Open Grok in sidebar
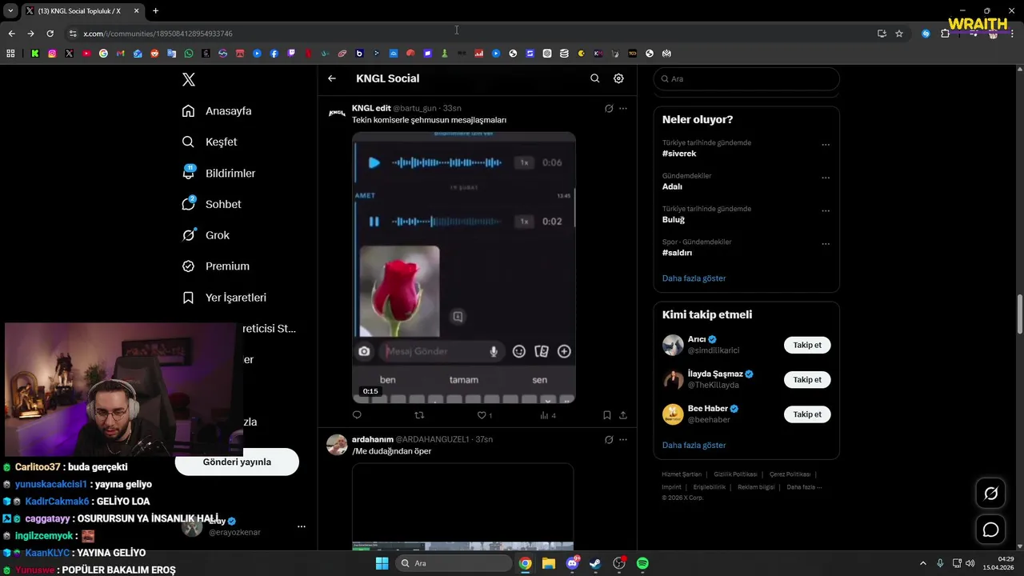This screenshot has width=1024, height=576. (206, 235)
